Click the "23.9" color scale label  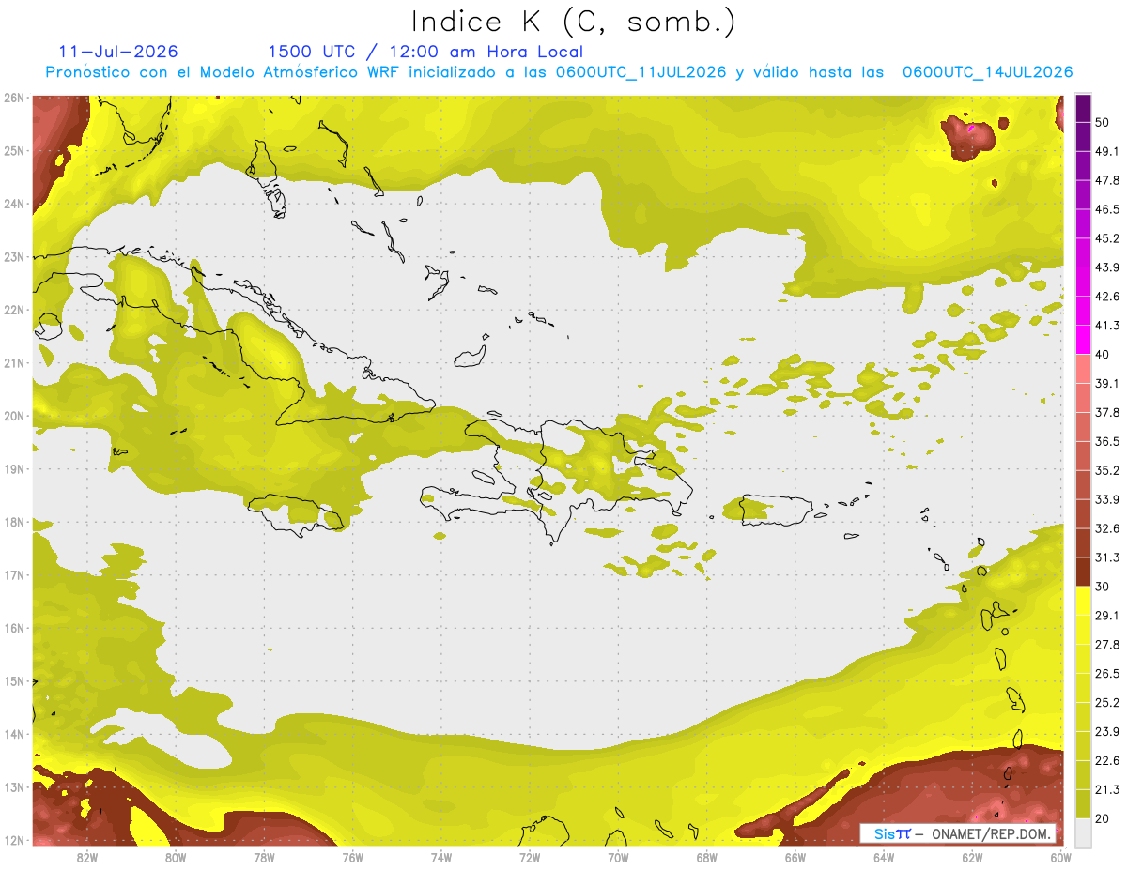tap(1106, 731)
